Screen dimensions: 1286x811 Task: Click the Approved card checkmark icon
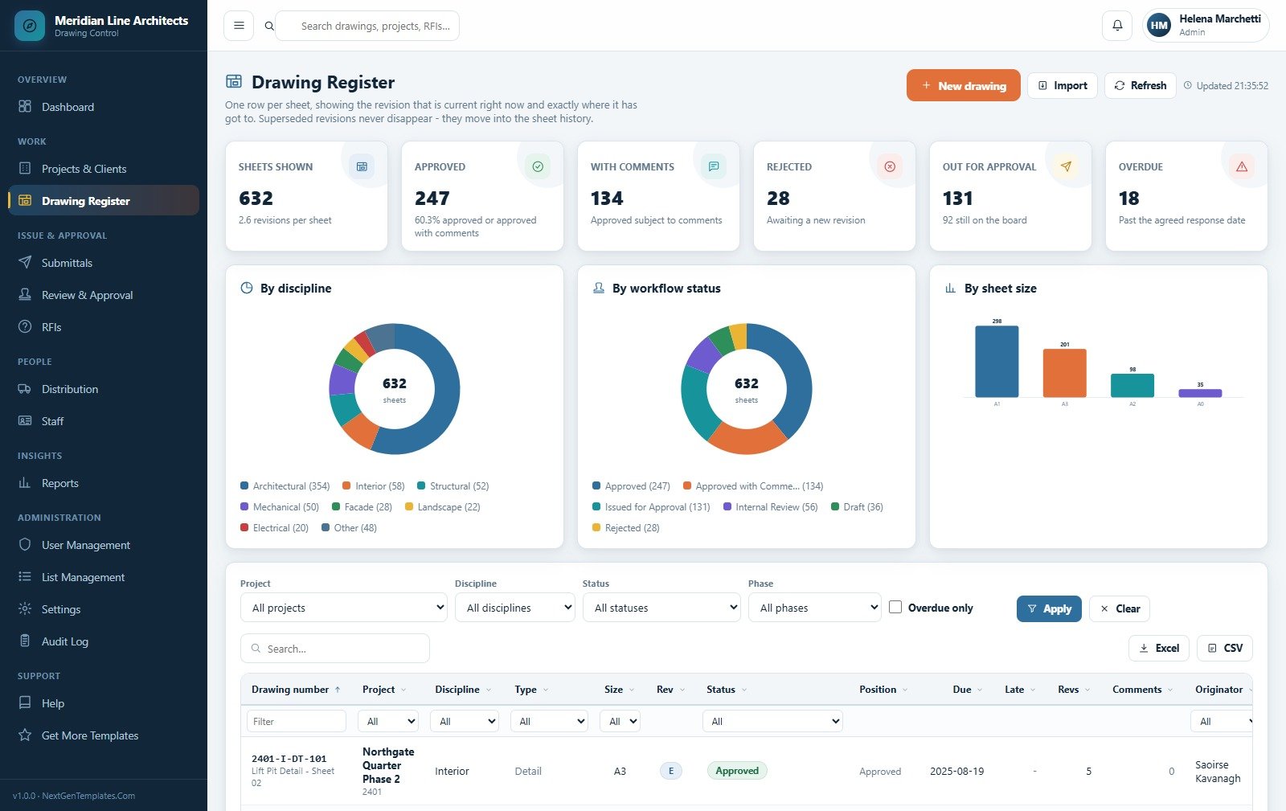(538, 166)
